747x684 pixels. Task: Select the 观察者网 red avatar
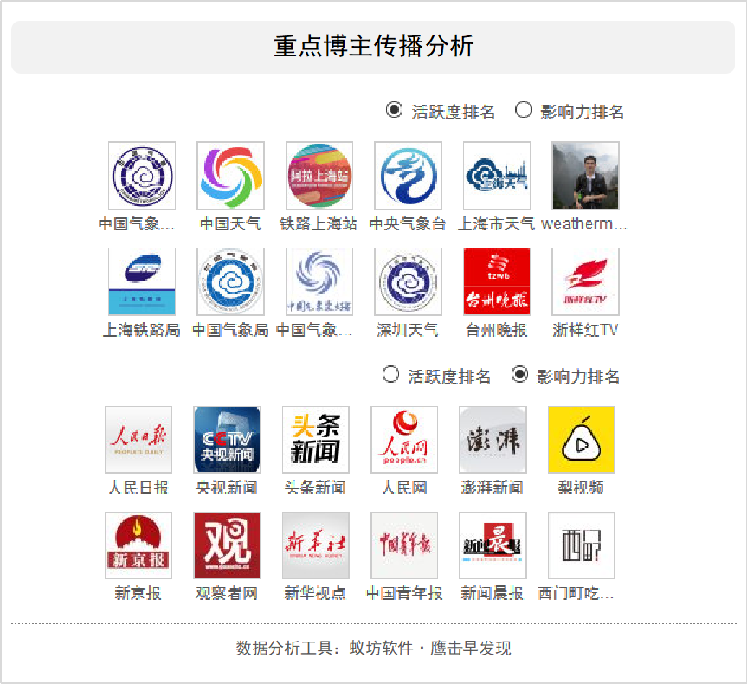tap(227, 545)
